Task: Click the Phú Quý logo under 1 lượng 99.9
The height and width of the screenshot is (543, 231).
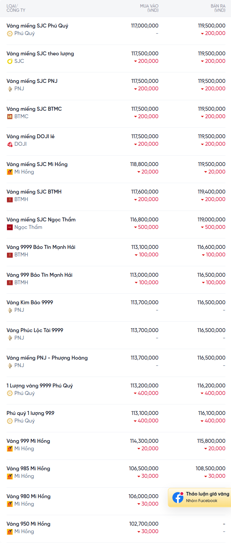Action: (x=10, y=421)
